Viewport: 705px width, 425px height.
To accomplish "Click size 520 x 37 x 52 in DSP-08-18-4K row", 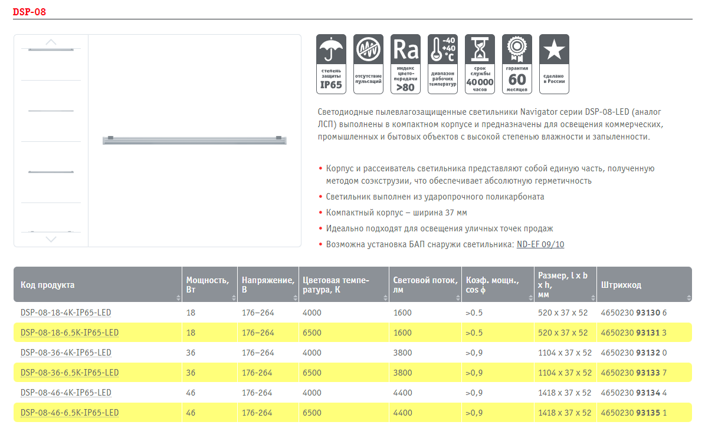I will click(x=563, y=313).
